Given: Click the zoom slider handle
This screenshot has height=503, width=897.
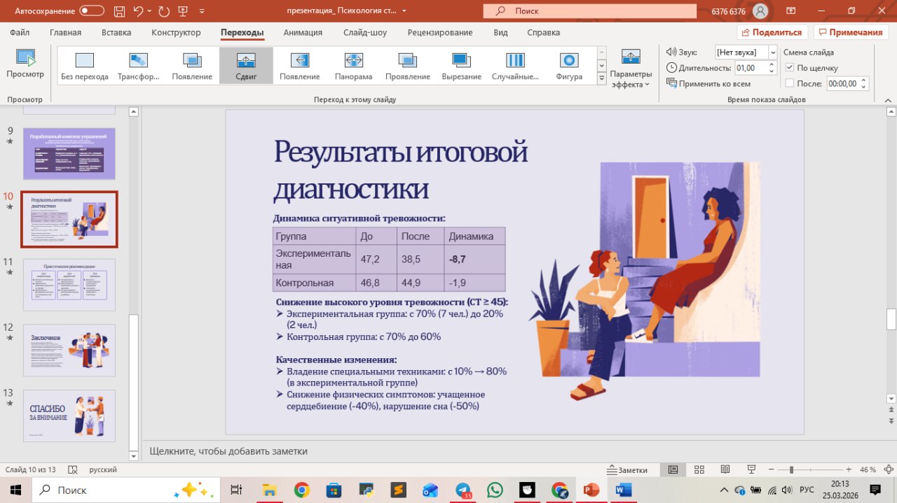Looking at the screenshot, I should pyautogui.click(x=791, y=469).
